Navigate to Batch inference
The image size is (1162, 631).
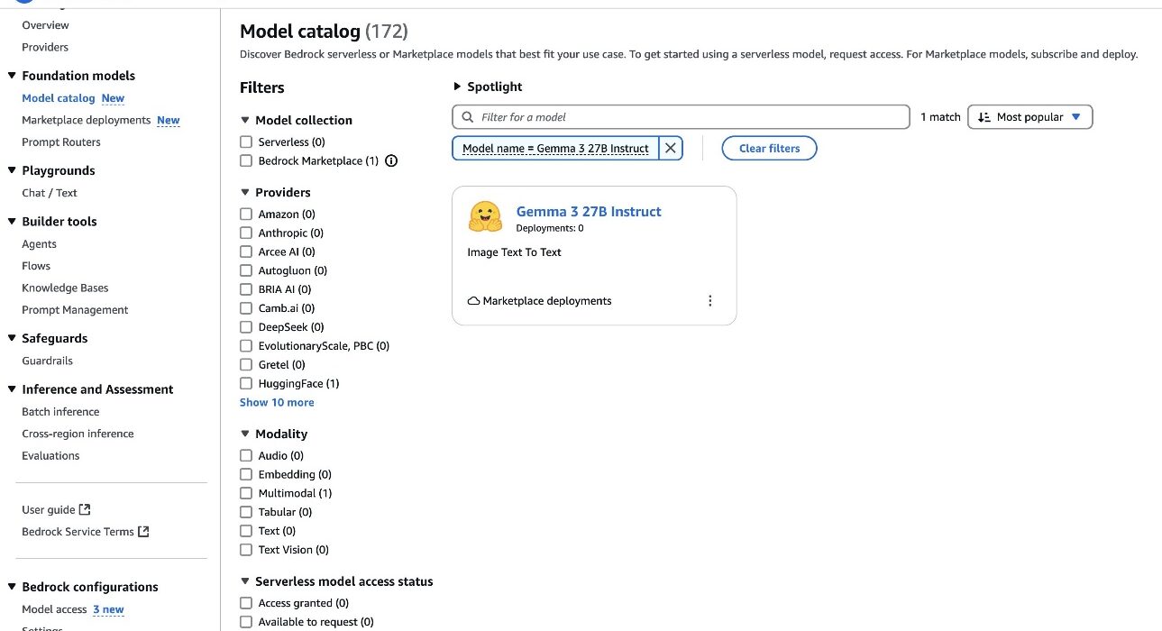tap(60, 412)
